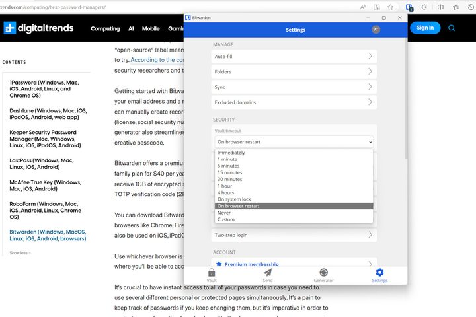Jump to Dashlane section in contents
Image resolution: width=476 pixels, height=317 pixels.
[x=48, y=114]
